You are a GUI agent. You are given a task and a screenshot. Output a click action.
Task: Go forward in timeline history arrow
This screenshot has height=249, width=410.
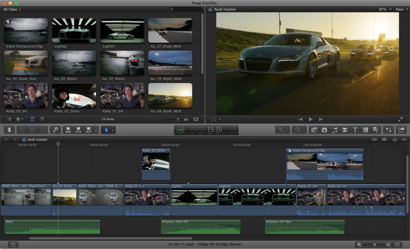[16, 140]
